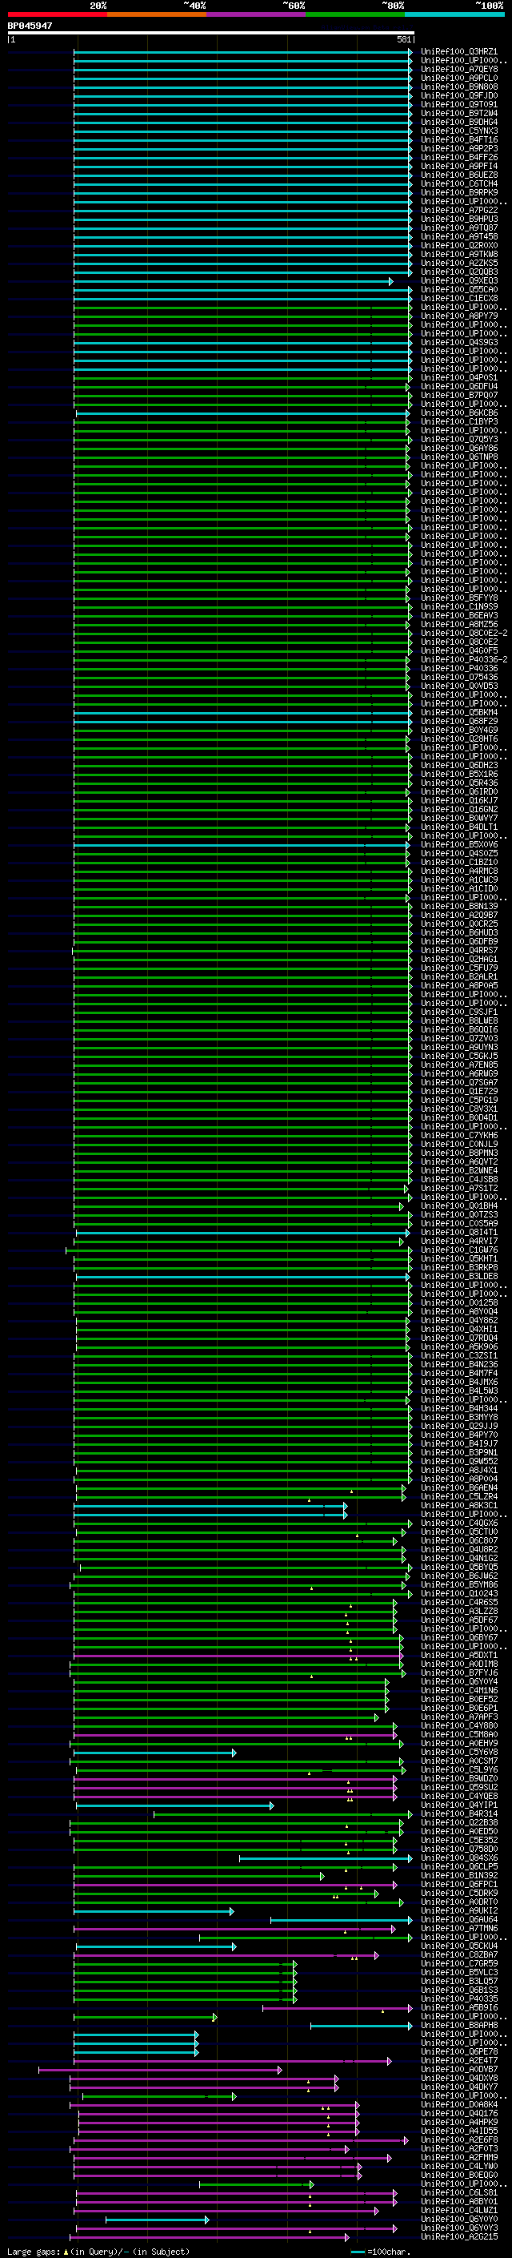Image resolution: width=512 pixels, height=2258 pixels.
Task: Select hit label UniRef100_Q10243
Action: point(458,1593)
